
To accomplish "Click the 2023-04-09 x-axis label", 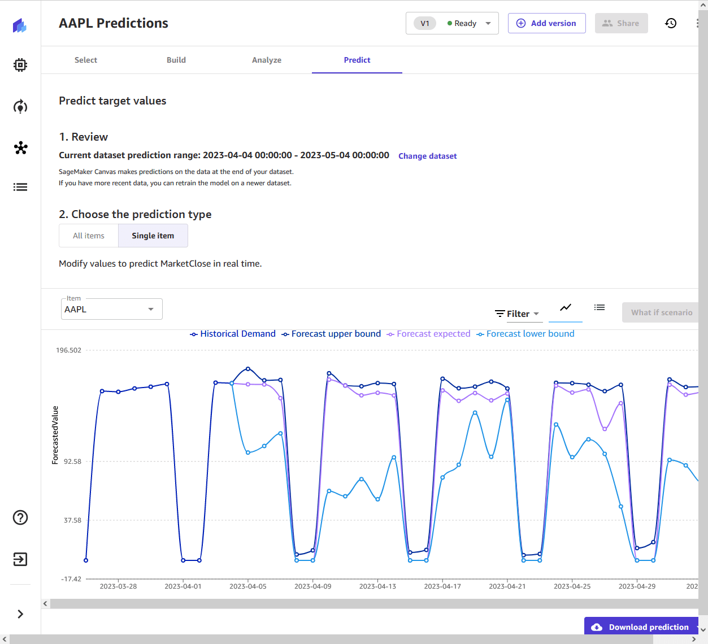I will 312,586.
